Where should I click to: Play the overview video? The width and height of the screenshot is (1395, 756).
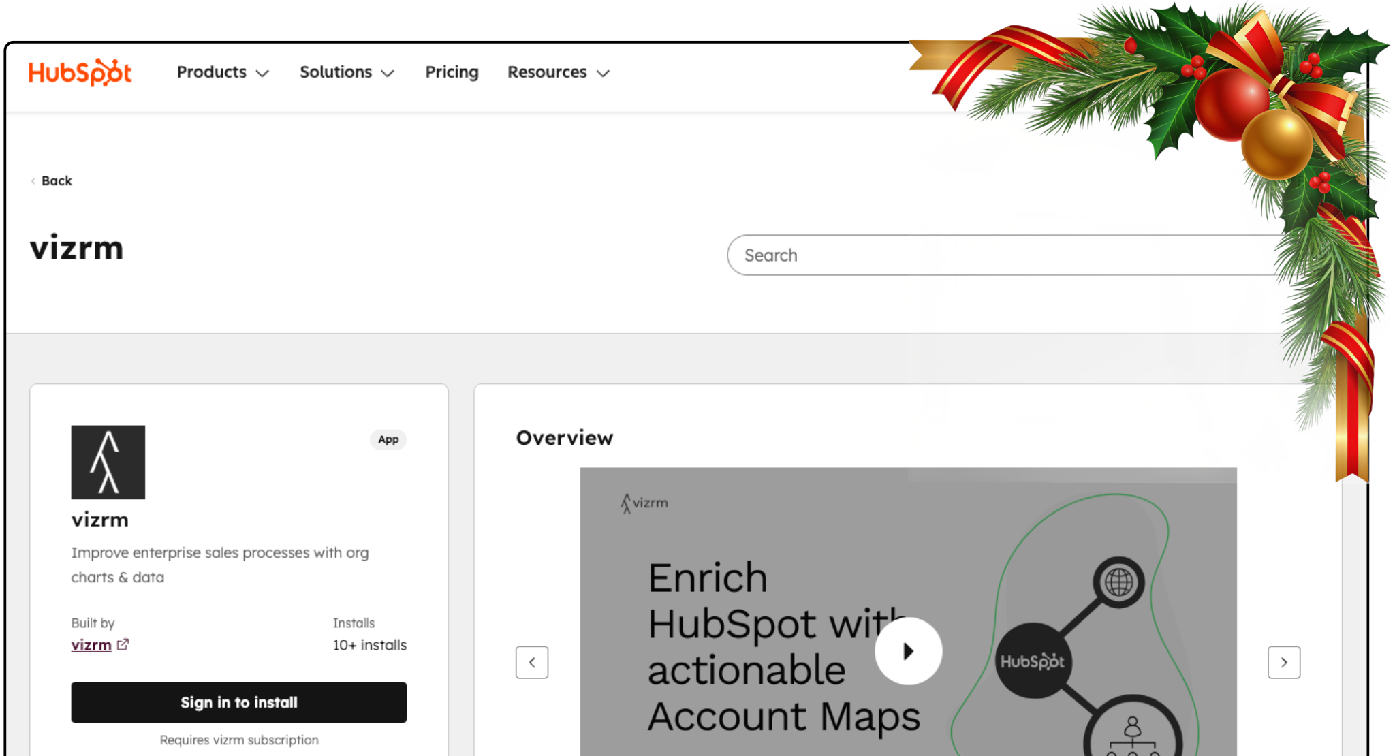coord(908,651)
